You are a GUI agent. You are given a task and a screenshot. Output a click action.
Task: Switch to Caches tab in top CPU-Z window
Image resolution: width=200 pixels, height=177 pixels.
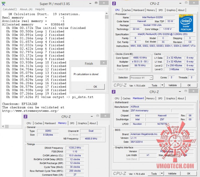(x=127, y=10)
